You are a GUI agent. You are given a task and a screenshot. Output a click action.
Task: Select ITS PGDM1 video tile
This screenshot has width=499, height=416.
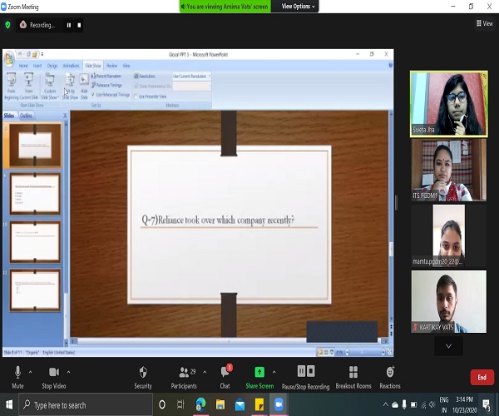coord(449,170)
